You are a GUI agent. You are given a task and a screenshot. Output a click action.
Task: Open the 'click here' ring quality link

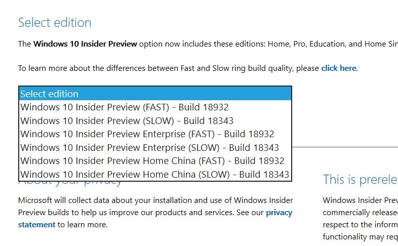338,68
